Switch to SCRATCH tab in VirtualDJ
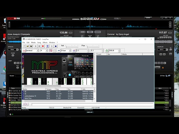The height and width of the screenshot is (134, 179). point(98,32)
